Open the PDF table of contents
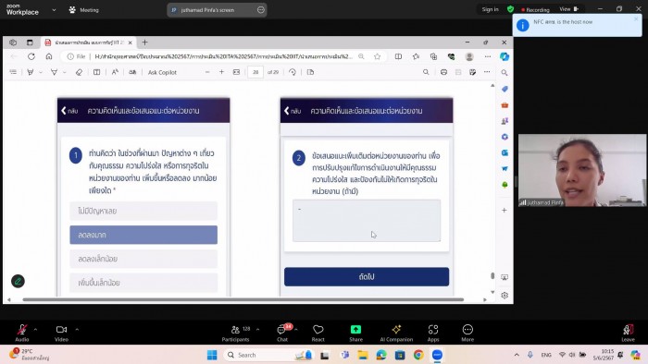Image resolution: width=648 pixels, height=364 pixels. pyautogui.click(x=13, y=72)
